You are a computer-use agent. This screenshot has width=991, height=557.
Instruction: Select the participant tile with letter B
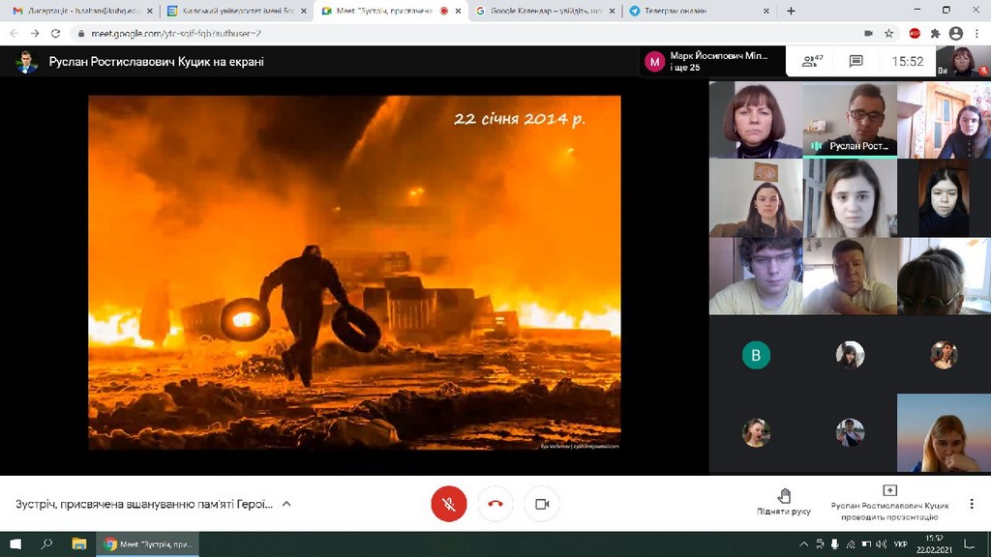[756, 355]
